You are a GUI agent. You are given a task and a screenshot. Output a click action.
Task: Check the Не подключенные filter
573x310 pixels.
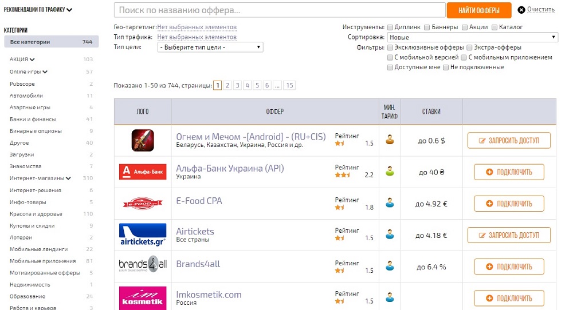[446, 67]
